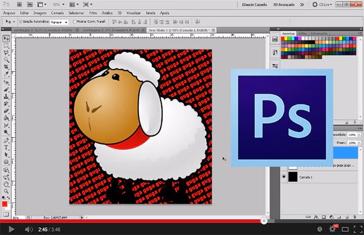Toggle fullscreen for the video

point(358,229)
